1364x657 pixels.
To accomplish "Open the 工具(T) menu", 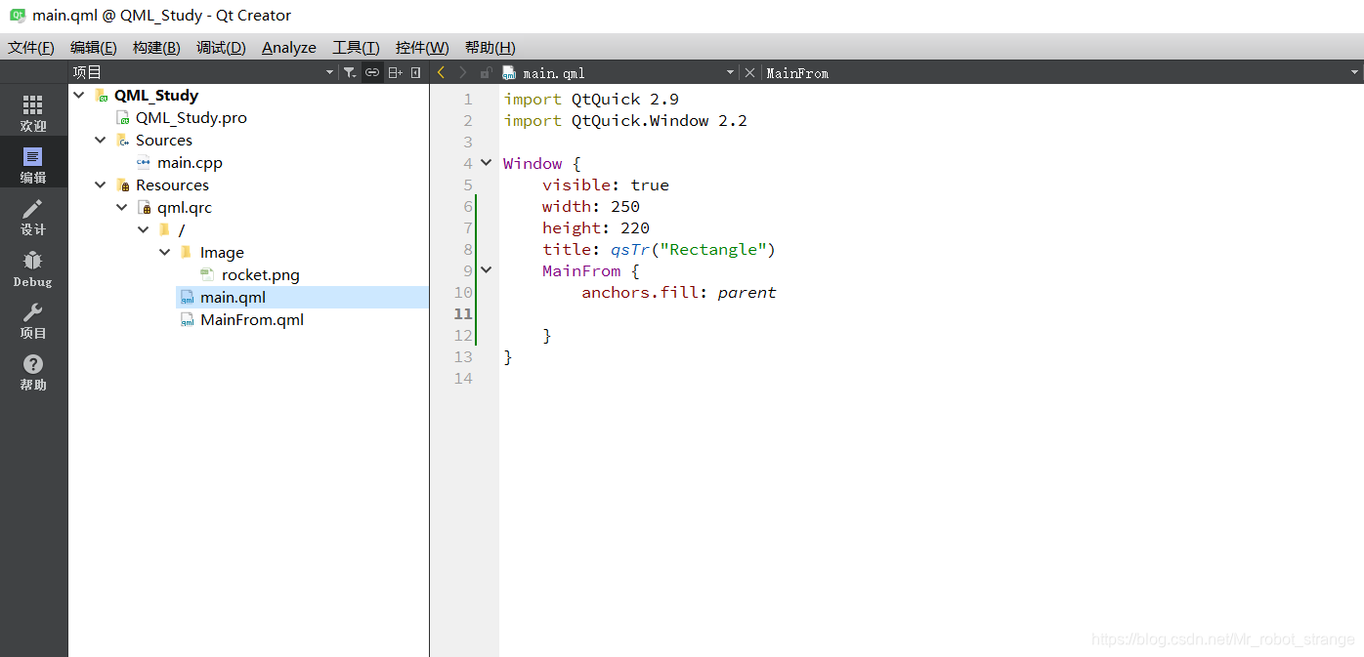I will [x=356, y=47].
